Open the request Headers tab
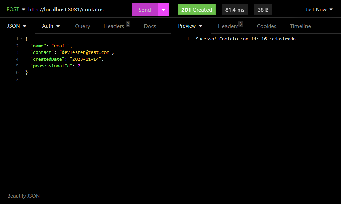 coord(113,26)
